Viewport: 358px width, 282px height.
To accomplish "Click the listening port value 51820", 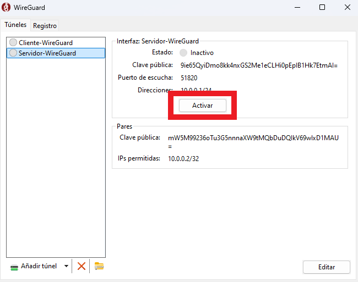I will pos(189,78).
